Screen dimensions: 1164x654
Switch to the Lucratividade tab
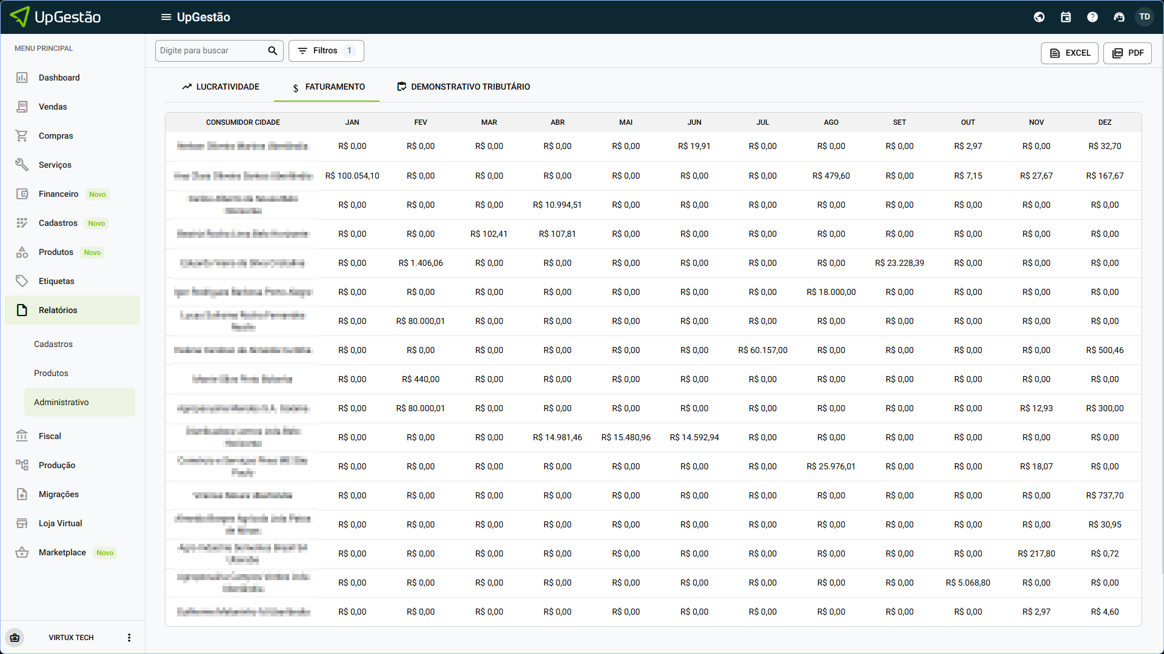221,87
